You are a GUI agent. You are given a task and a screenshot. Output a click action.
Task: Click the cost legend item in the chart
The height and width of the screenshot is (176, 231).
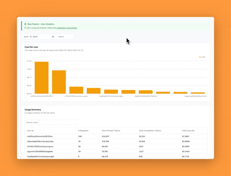[x=202, y=57]
